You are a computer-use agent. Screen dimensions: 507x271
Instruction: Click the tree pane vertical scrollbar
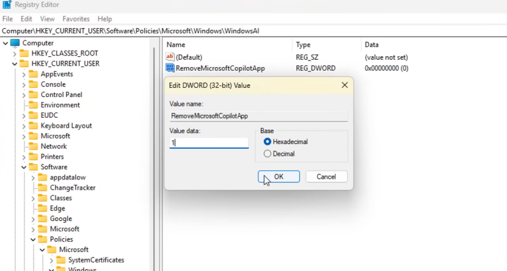click(155, 154)
